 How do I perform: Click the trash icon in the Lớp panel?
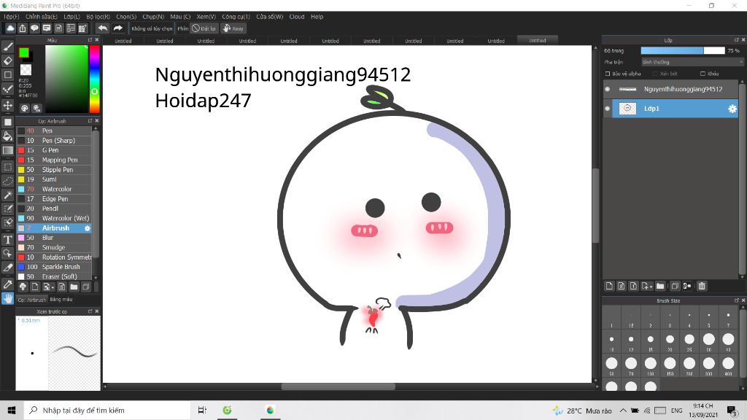tap(702, 286)
